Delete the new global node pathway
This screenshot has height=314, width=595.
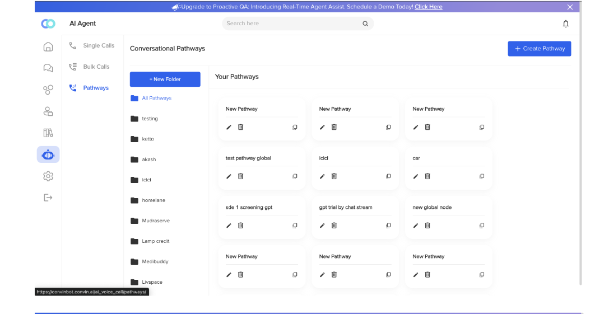[427, 225]
